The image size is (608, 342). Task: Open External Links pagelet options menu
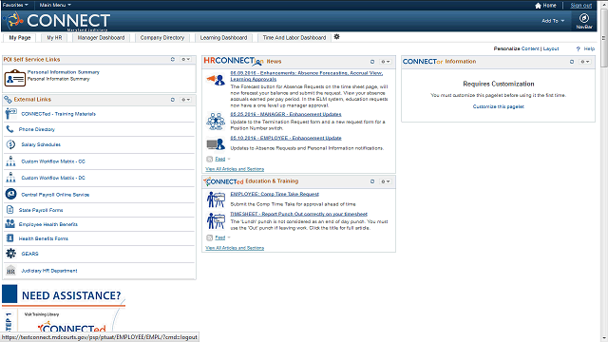186,100
